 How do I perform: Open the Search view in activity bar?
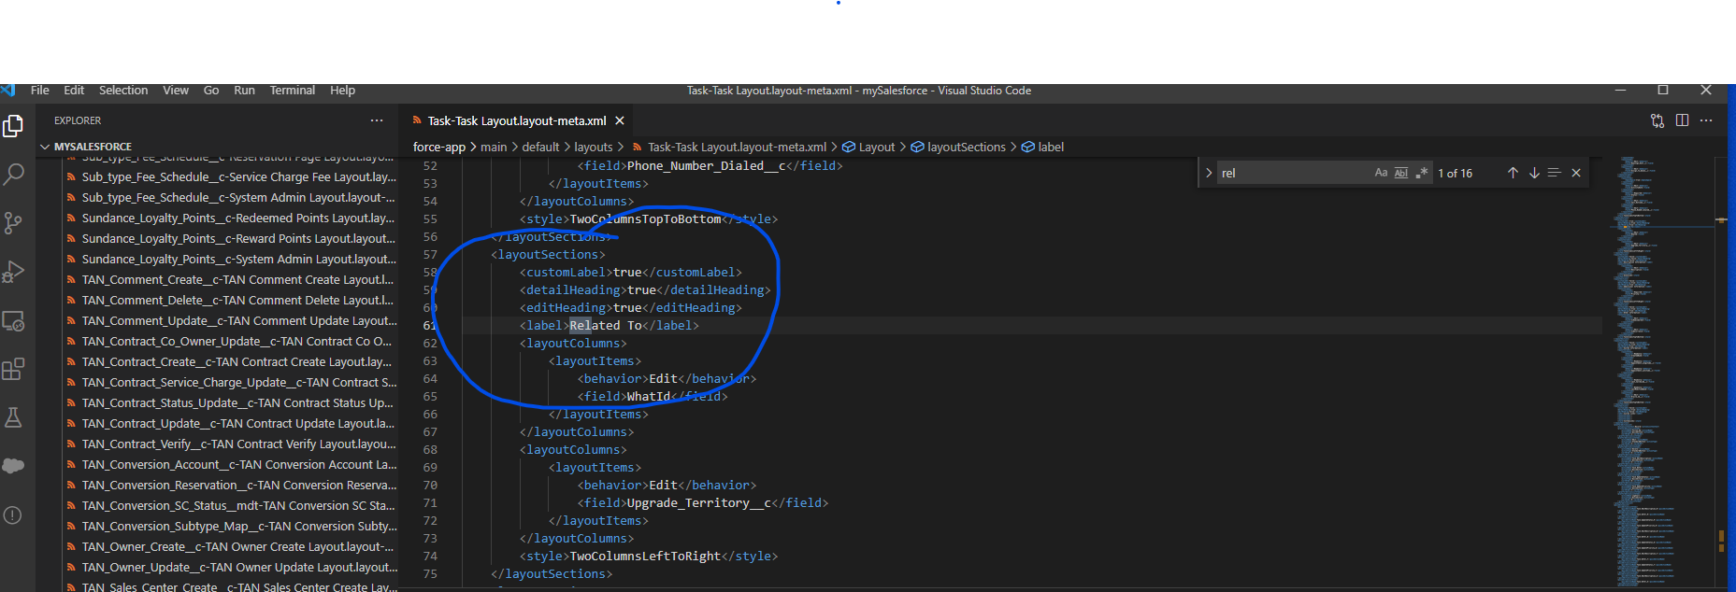coord(14,174)
